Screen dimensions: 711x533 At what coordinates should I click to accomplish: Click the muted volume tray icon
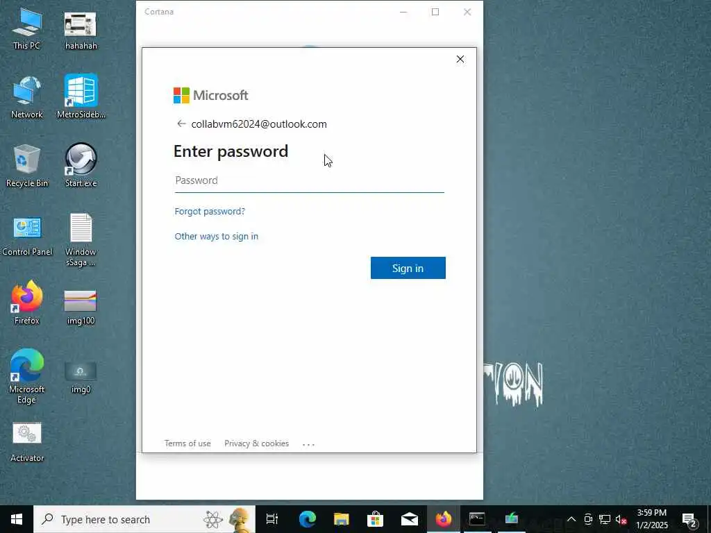coord(621,519)
